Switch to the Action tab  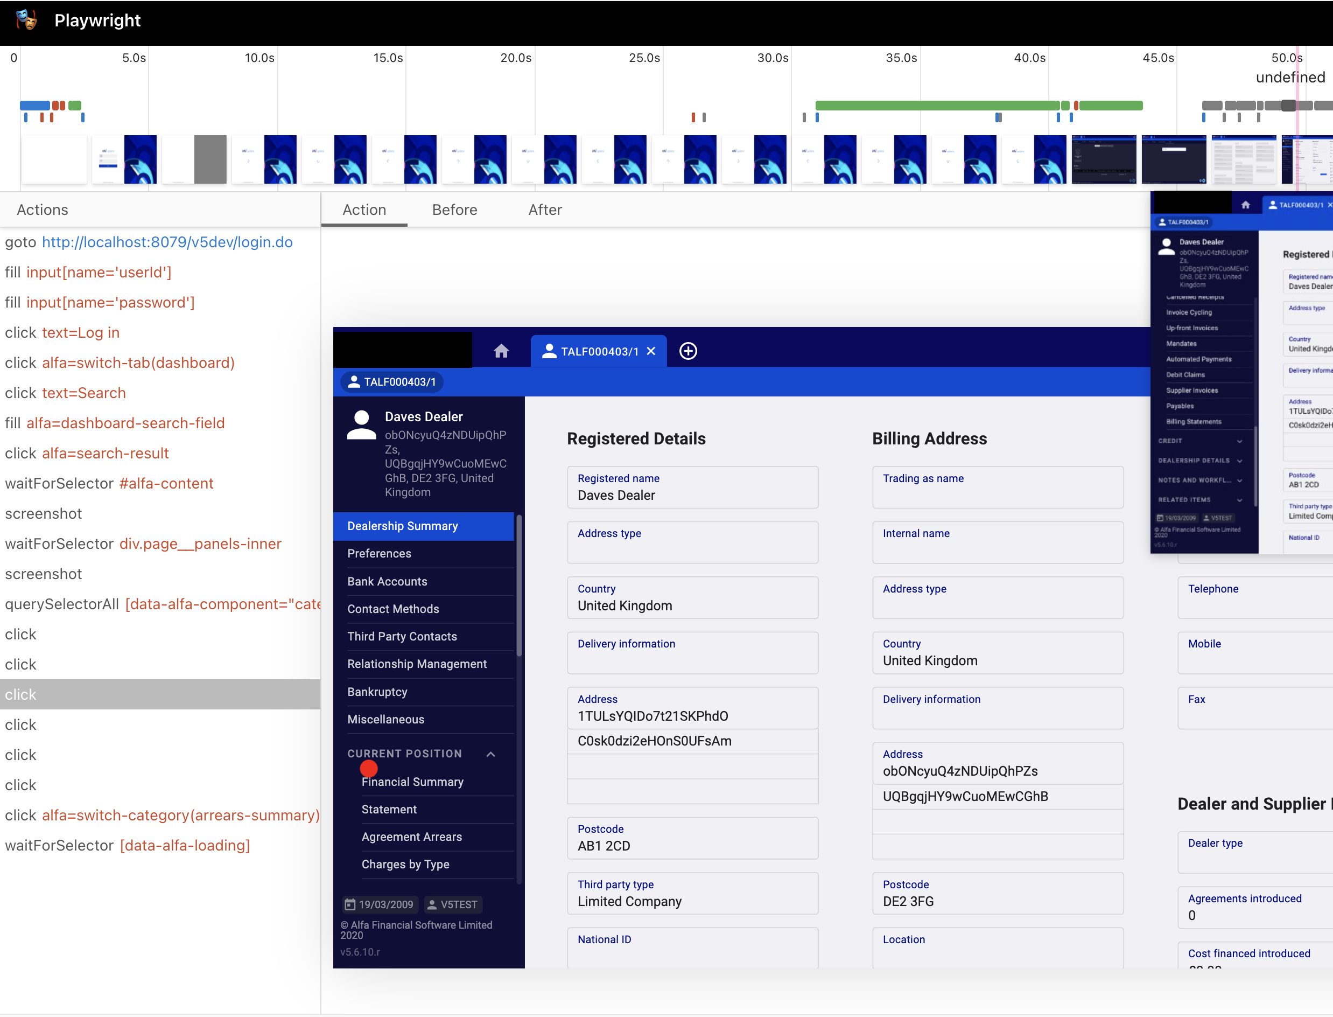point(364,210)
